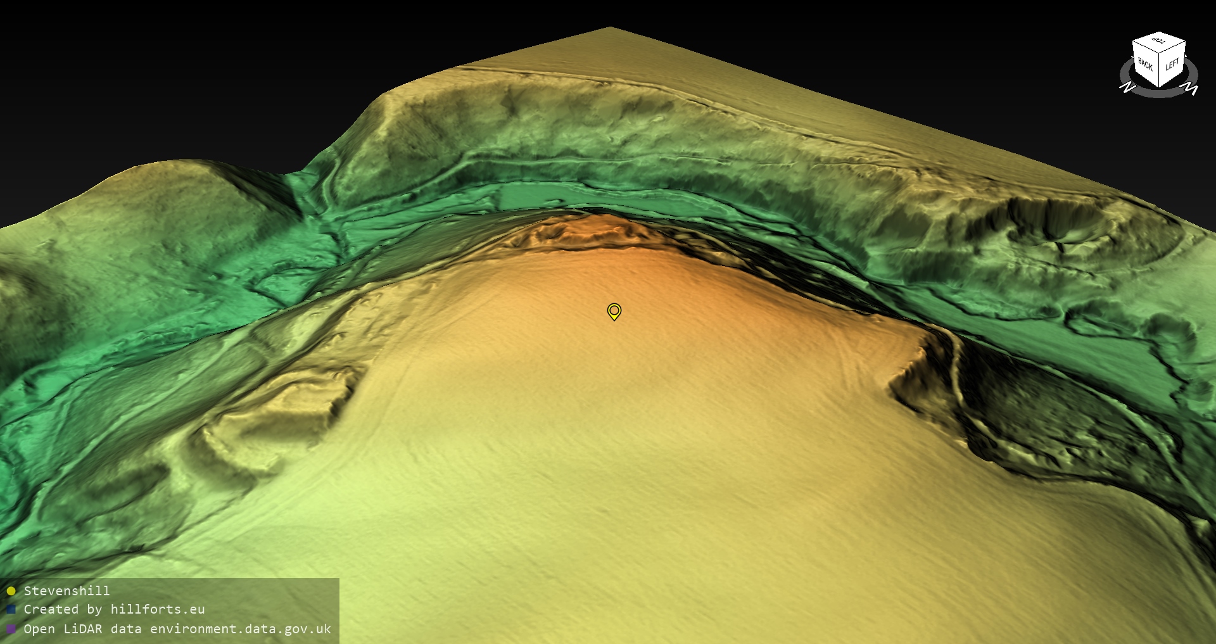1216x644 pixels.
Task: Open the Created by hillforts.eu link
Action: 114,609
